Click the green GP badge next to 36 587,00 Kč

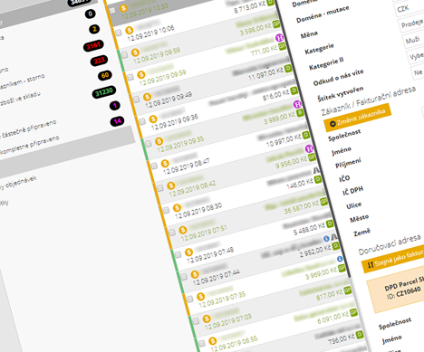pos(323,201)
